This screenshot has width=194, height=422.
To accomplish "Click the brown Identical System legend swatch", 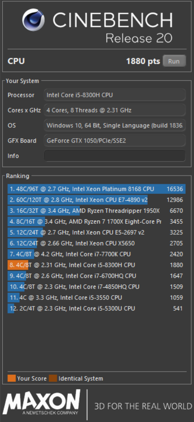I will pos(53,379).
